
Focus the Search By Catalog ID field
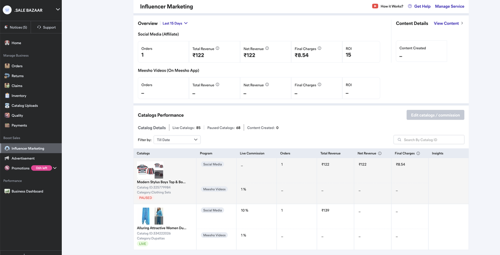click(429, 140)
